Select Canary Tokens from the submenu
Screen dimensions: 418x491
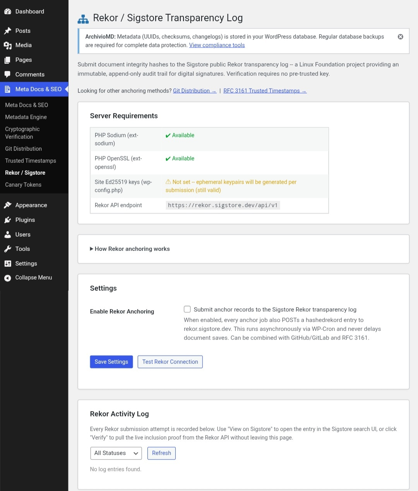tap(23, 185)
